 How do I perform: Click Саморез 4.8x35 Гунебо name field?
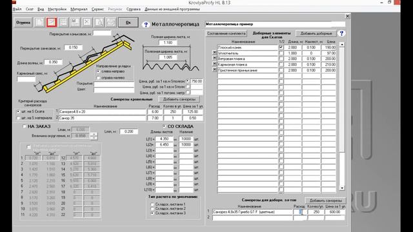[252, 212]
